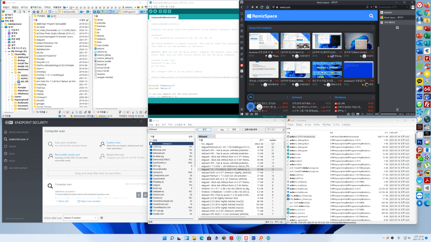
Task: Toggle PirateBay.se checkbox in Bit Che
Action: point(151,182)
